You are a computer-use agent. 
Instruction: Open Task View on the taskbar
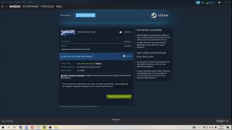pyautogui.click(x=14, y=127)
